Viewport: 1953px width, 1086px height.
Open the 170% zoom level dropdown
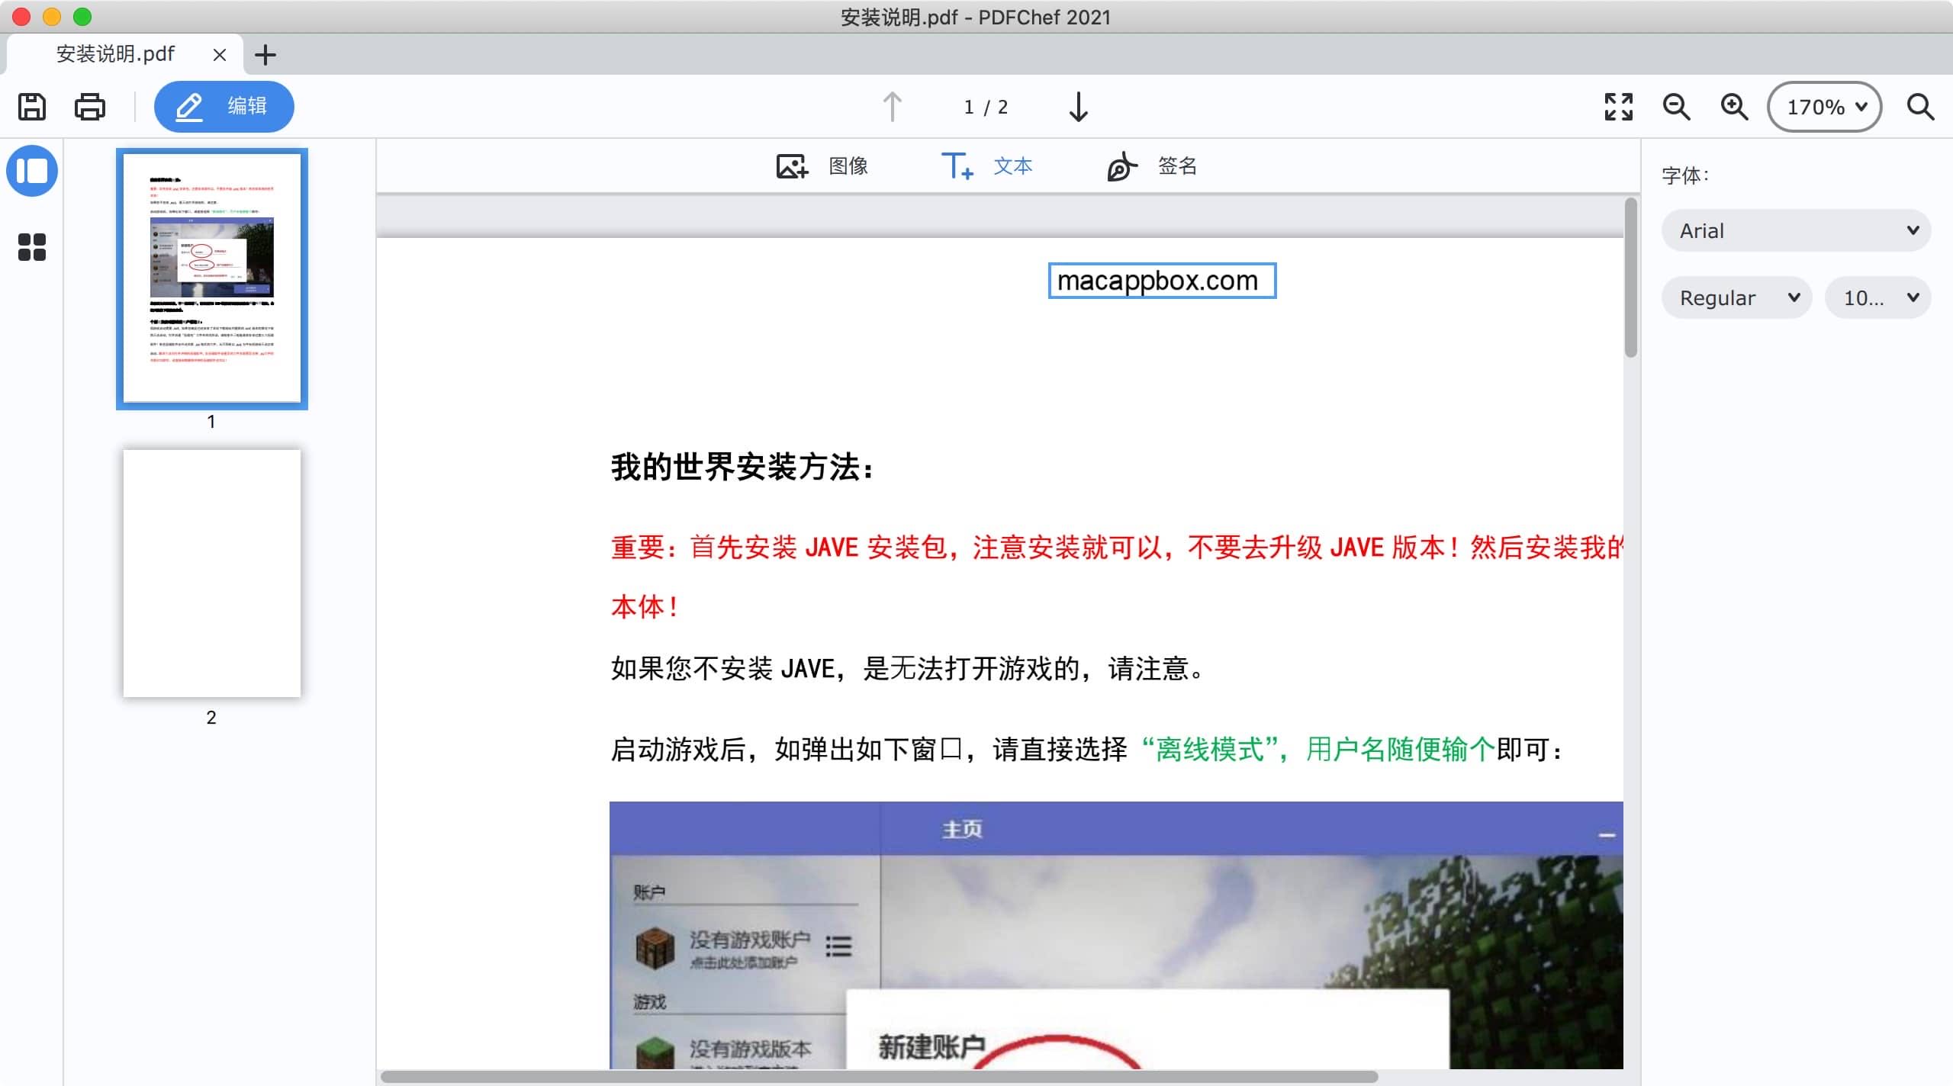pos(1824,107)
